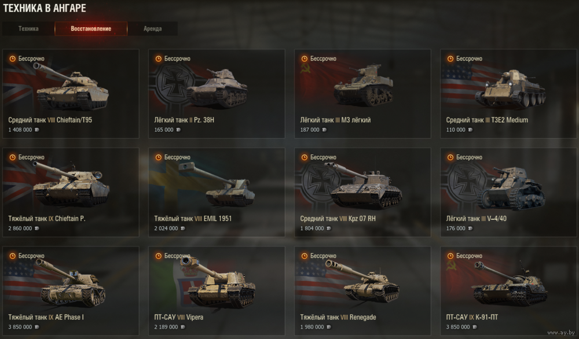The height and width of the screenshot is (339, 579).
Task: Open the Аренда tab
Action: [x=152, y=29]
